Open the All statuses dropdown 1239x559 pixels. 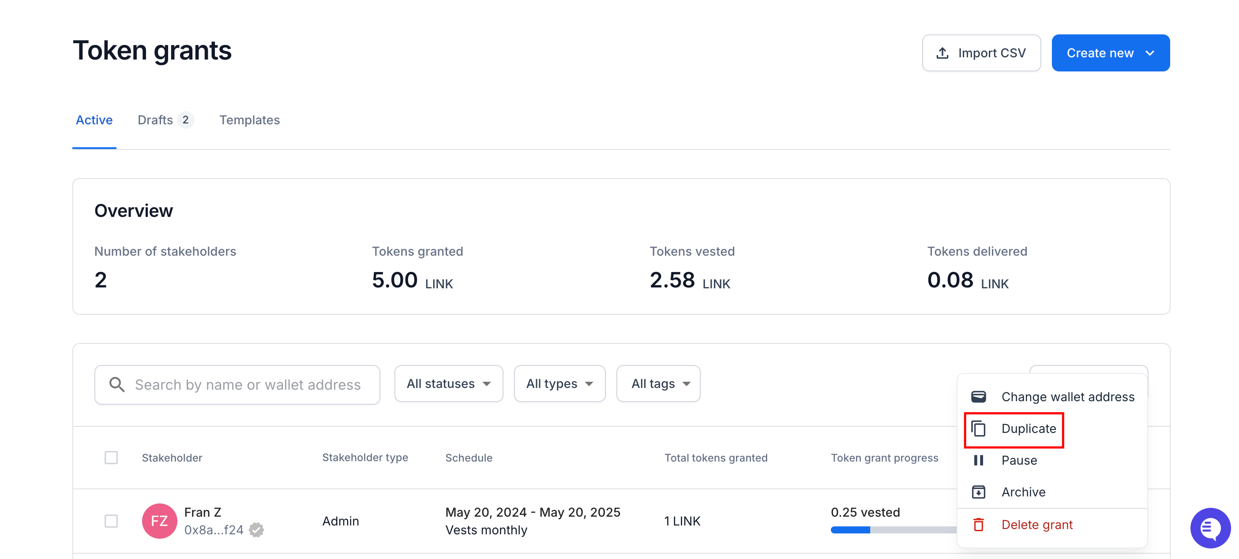pos(448,384)
